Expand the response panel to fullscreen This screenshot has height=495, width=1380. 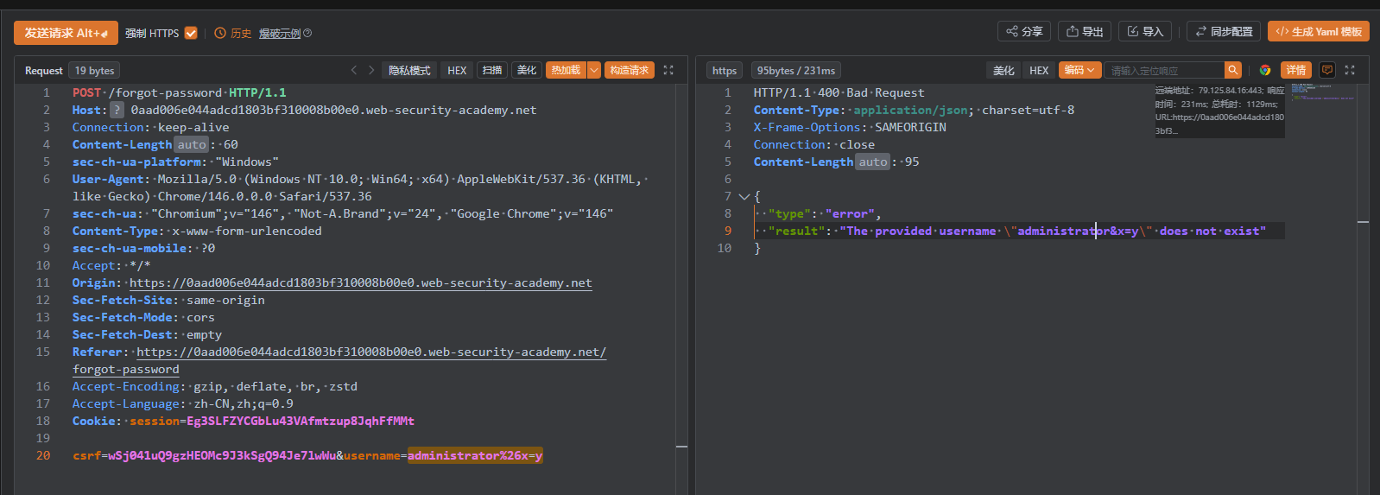click(x=1350, y=70)
